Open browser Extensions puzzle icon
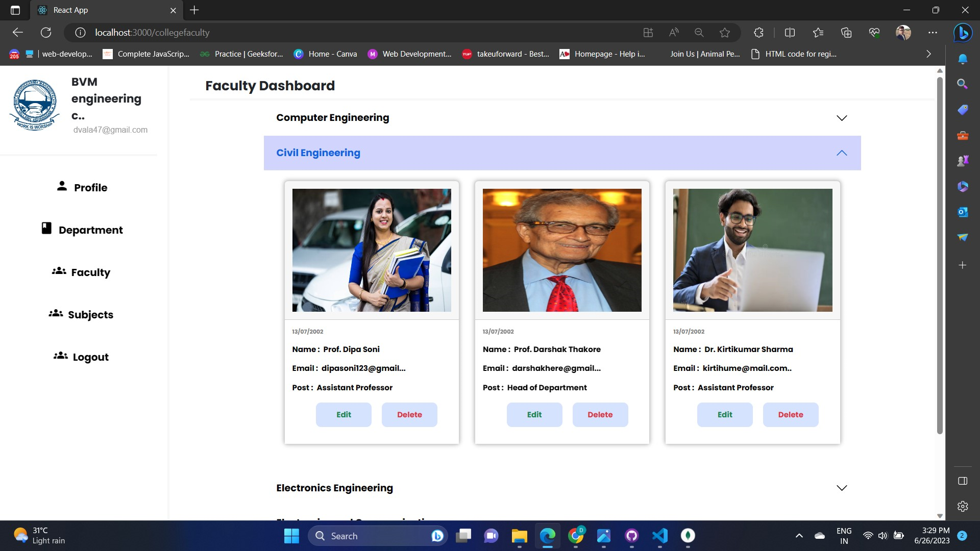The image size is (980, 551). [x=758, y=33]
